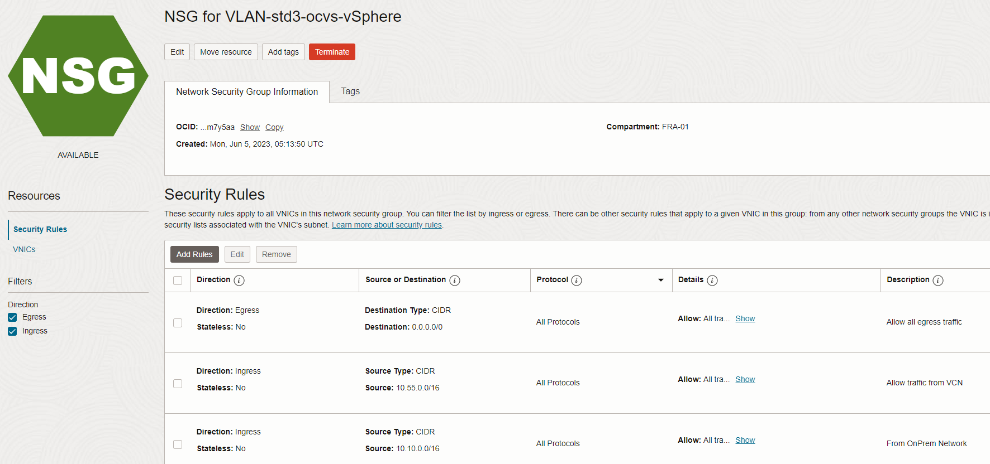Click the Add Rules button
The image size is (990, 464).
coord(194,254)
